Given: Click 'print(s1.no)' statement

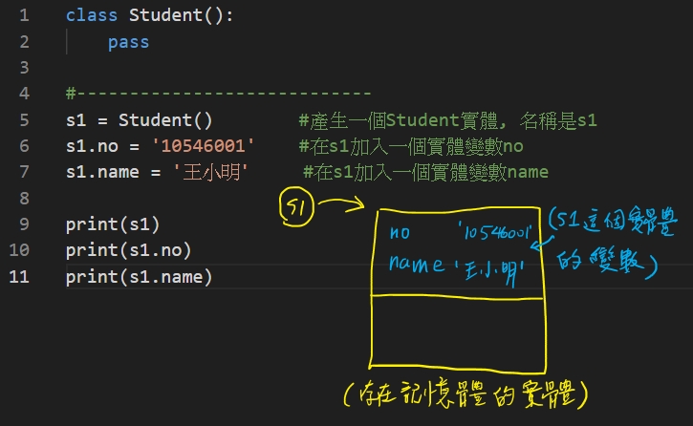Looking at the screenshot, I should [x=128, y=251].
